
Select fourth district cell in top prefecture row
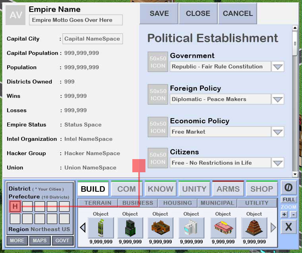pos(52,206)
